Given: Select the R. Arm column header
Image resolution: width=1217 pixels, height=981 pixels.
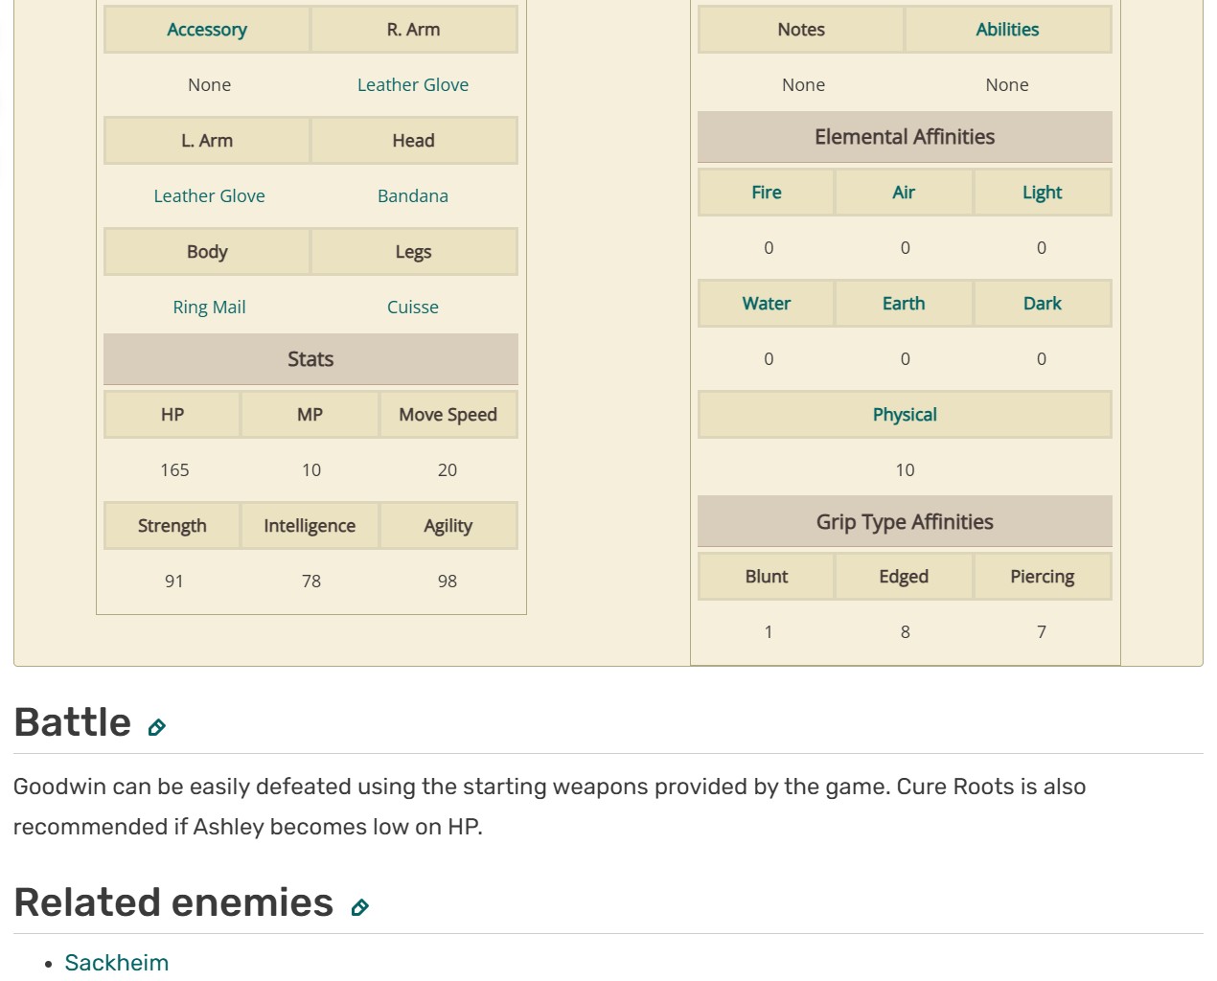Looking at the screenshot, I should point(414,30).
